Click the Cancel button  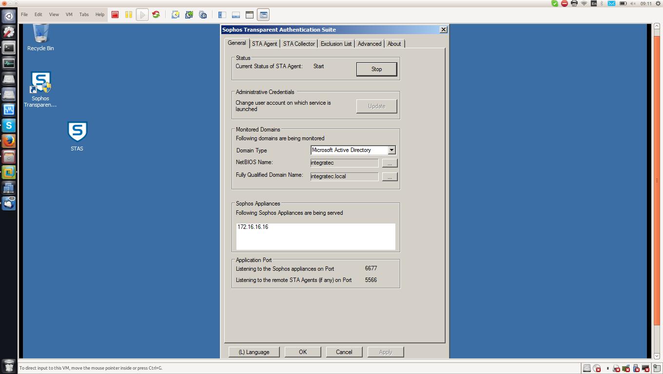coord(344,352)
